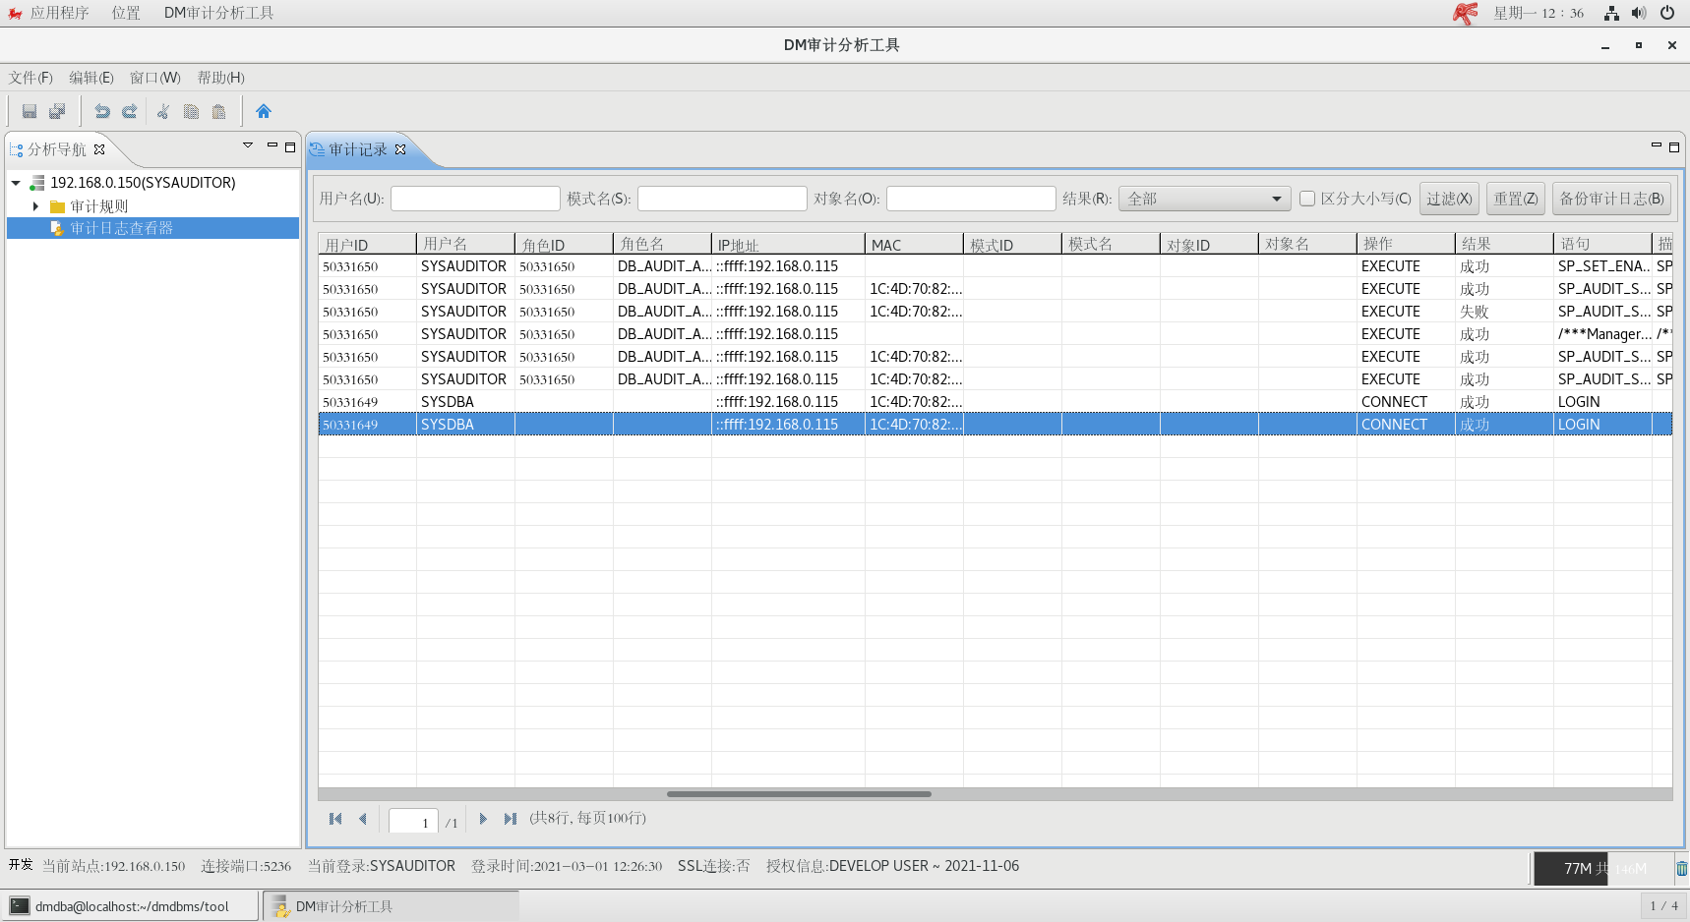Click the 模式名 filter input field
The height and width of the screenshot is (922, 1690).
722,199
